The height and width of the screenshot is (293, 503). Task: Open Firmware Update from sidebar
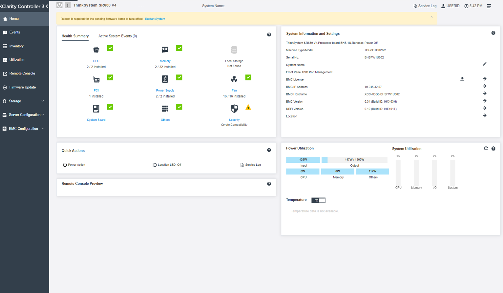25,87
